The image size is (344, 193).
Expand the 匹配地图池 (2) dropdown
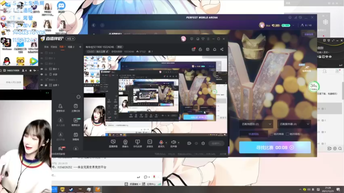(x=256, y=124)
